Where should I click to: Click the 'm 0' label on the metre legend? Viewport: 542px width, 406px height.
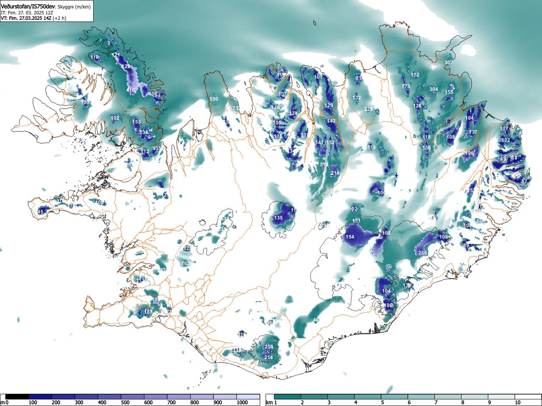5,403
